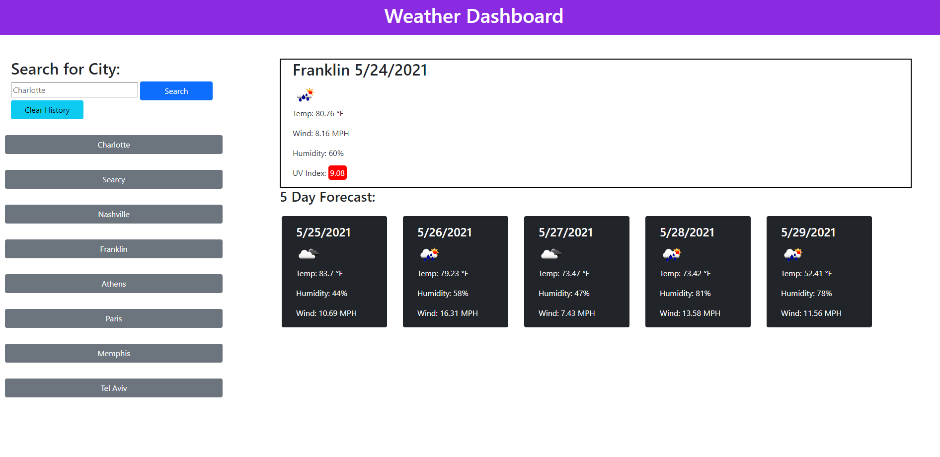
Task: Click the cloud icon on the 5/27/2021 card
Action: tap(549, 254)
